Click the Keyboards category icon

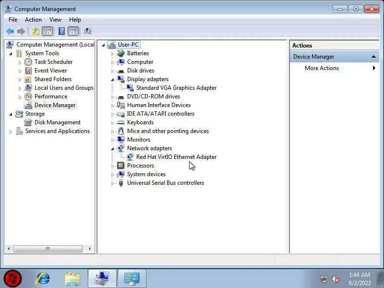[120, 122]
